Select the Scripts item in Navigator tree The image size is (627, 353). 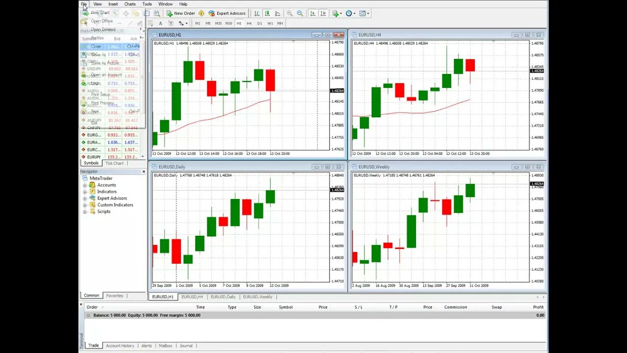pyautogui.click(x=104, y=212)
